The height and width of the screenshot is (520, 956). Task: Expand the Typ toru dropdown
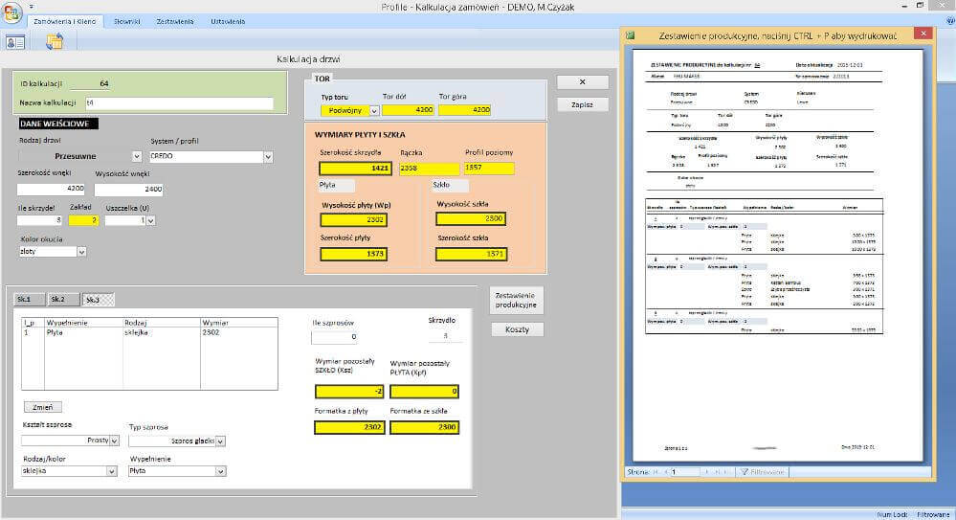[x=374, y=111]
